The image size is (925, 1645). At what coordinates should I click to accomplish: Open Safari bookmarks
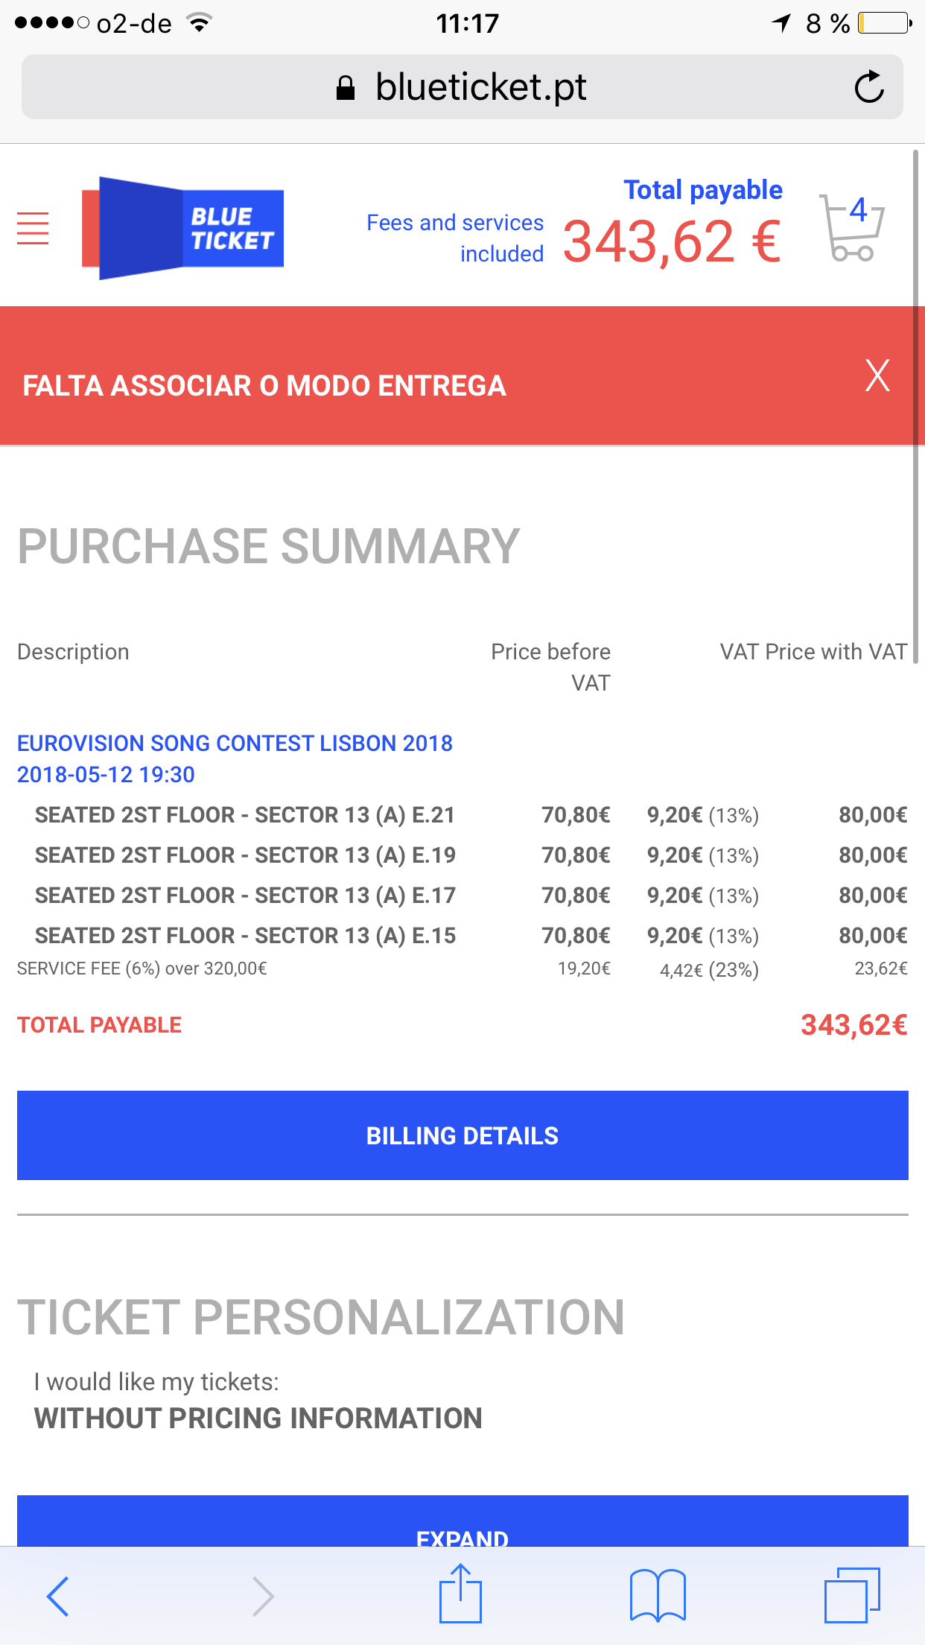click(658, 1595)
